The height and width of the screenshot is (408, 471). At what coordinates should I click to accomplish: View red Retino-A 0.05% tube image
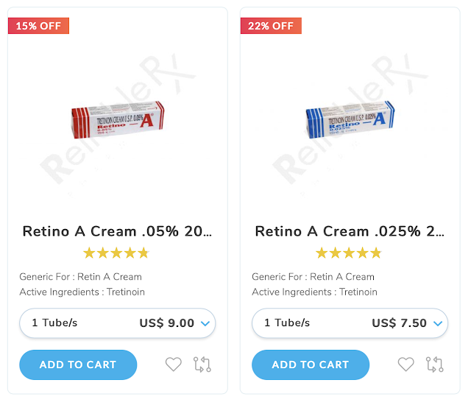point(118,122)
